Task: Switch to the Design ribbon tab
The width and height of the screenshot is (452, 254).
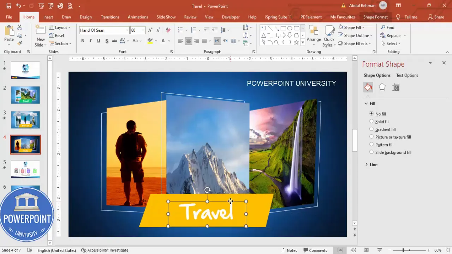Action: click(86, 17)
